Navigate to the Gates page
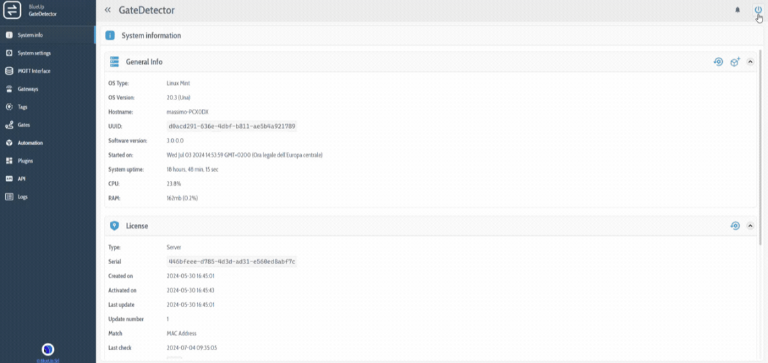 click(x=24, y=125)
